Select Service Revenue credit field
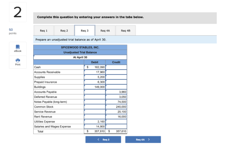230x149 pixels. tap(116, 112)
